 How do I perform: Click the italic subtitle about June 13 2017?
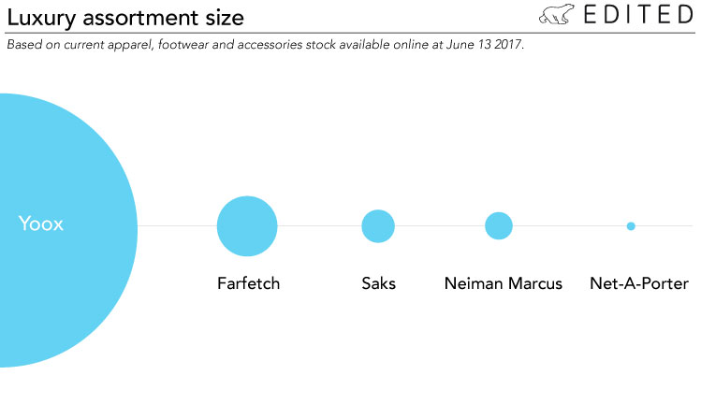pyautogui.click(x=265, y=45)
